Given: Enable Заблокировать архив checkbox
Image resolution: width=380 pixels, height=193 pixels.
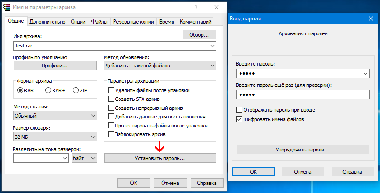Looking at the screenshot, I should [x=111, y=134].
